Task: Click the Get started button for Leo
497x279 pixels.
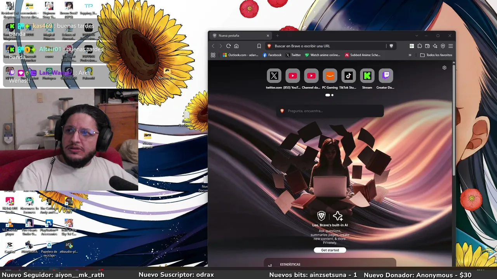Action: (330, 250)
